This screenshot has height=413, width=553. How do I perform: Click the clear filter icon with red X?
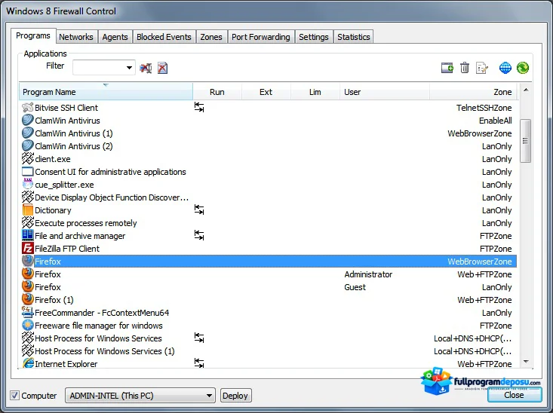coord(146,68)
